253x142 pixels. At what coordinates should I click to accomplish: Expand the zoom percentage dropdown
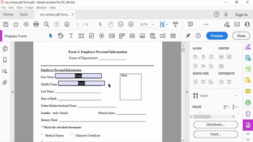coord(152,24)
